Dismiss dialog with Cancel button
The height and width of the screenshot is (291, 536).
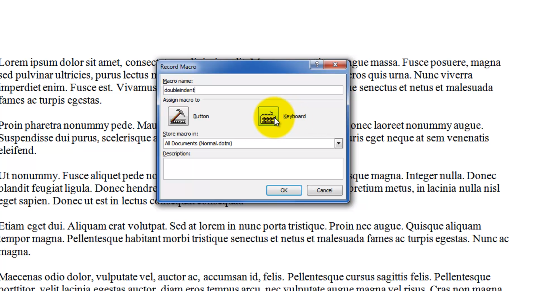[324, 190]
